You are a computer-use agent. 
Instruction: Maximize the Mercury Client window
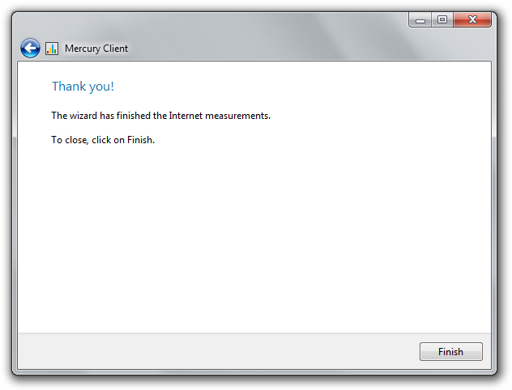click(x=442, y=20)
